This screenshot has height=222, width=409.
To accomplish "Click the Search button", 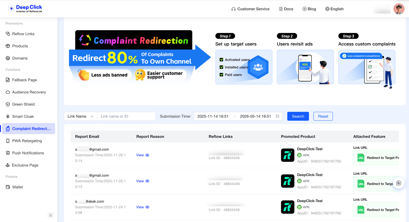I will [298, 116].
